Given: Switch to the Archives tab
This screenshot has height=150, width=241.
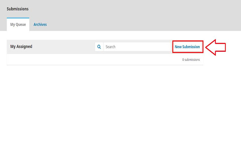Looking at the screenshot, I should [x=40, y=24].
